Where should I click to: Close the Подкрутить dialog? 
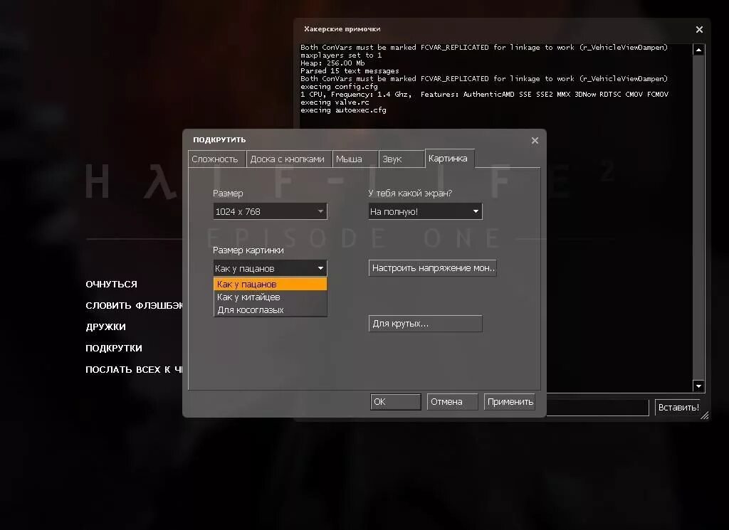point(535,140)
